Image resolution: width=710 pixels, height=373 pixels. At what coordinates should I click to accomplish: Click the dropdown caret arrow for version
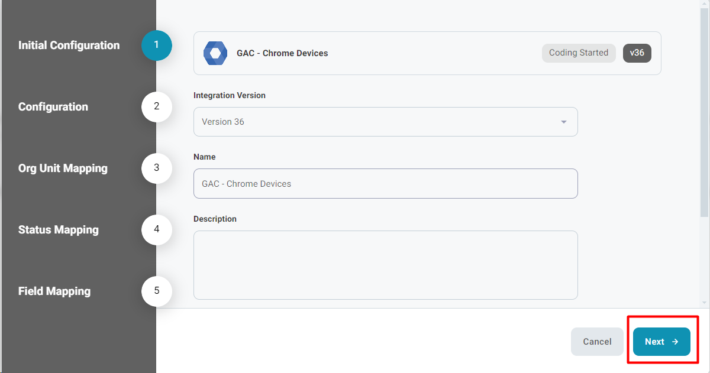(x=563, y=122)
